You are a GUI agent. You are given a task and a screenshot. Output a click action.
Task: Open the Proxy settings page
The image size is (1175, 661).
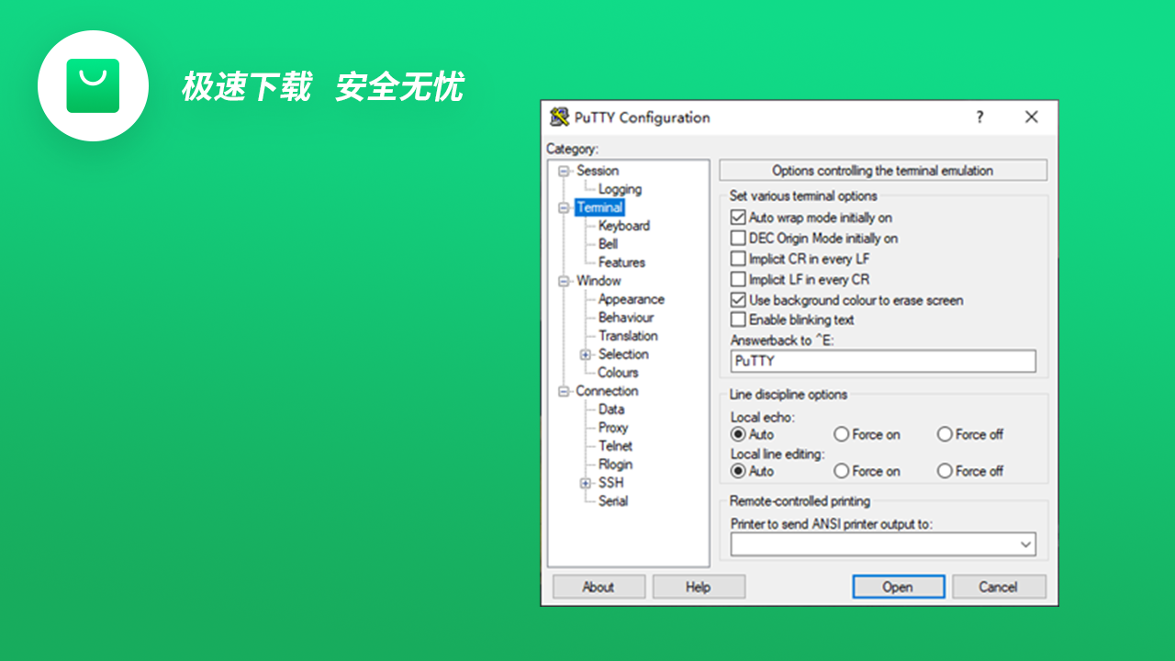pos(613,427)
